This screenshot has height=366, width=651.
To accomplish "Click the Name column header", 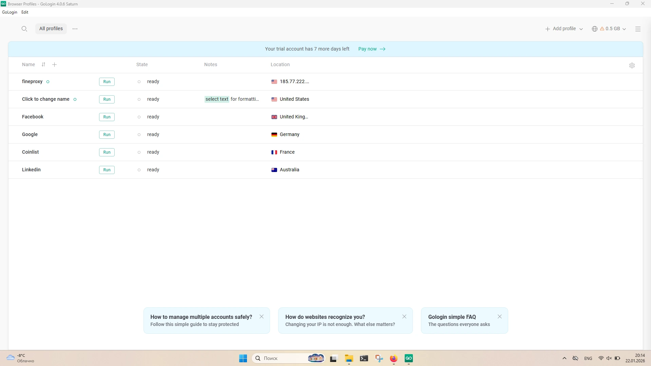I will click(x=28, y=65).
